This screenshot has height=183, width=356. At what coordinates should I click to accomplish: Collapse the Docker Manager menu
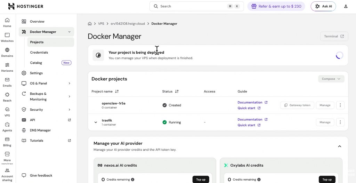point(70,32)
